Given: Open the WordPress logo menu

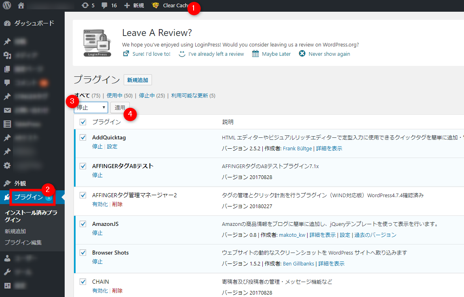Looking at the screenshot, I should tap(7, 5).
